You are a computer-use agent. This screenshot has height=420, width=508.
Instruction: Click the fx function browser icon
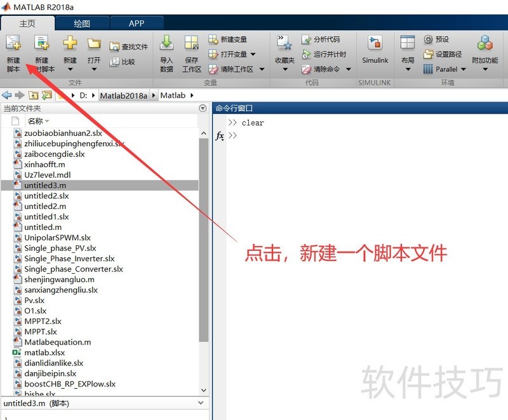220,135
